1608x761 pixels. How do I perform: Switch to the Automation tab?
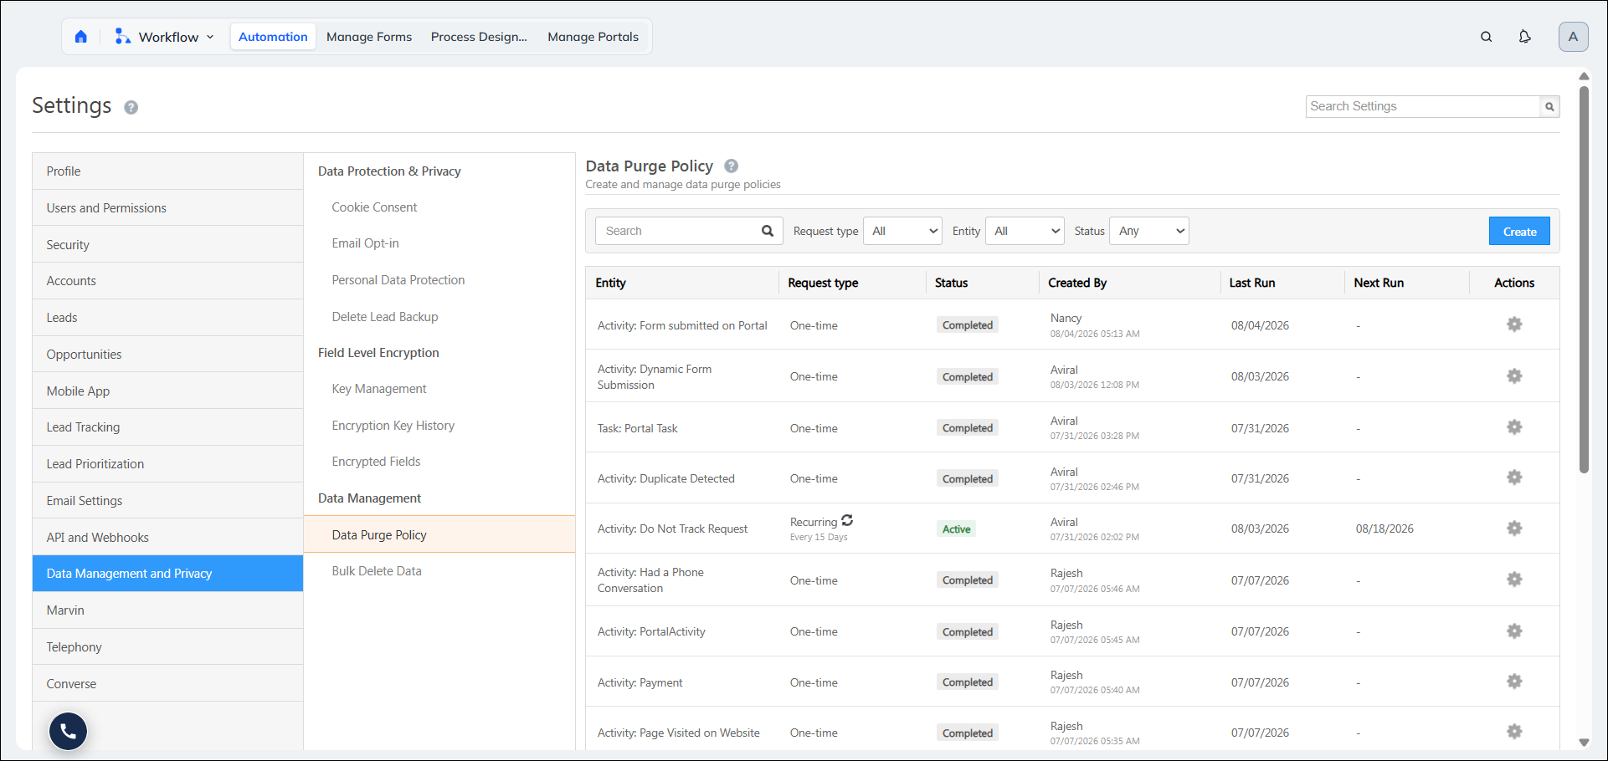273,37
